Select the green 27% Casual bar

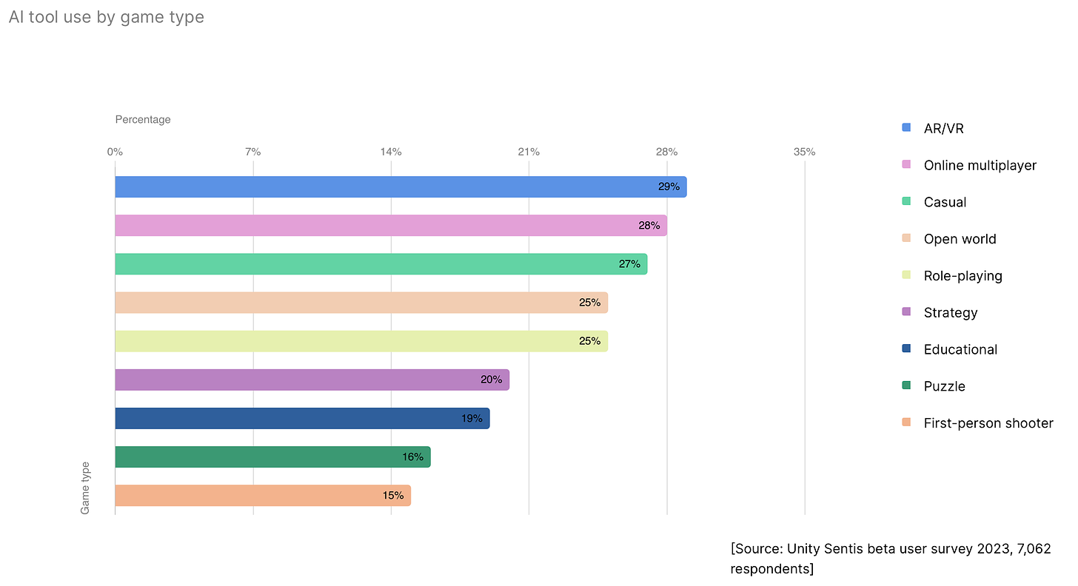pyautogui.click(x=381, y=264)
